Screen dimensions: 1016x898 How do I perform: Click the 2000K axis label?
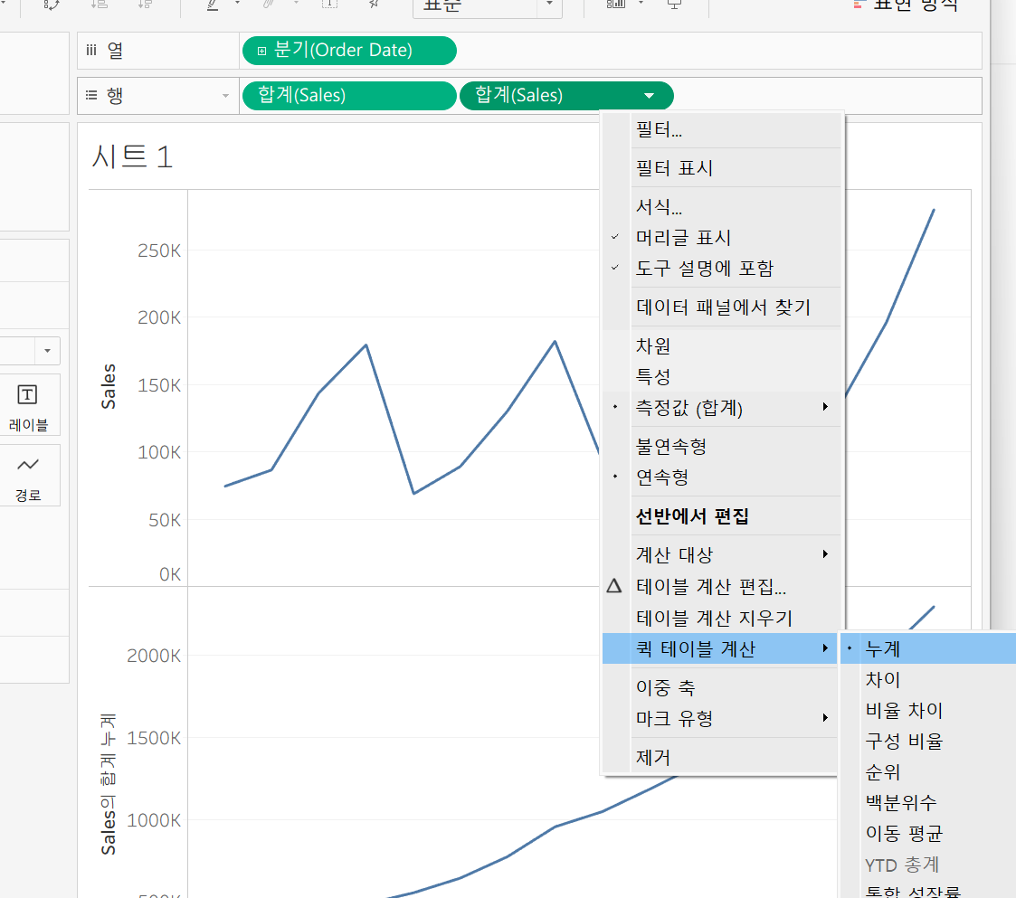(154, 656)
